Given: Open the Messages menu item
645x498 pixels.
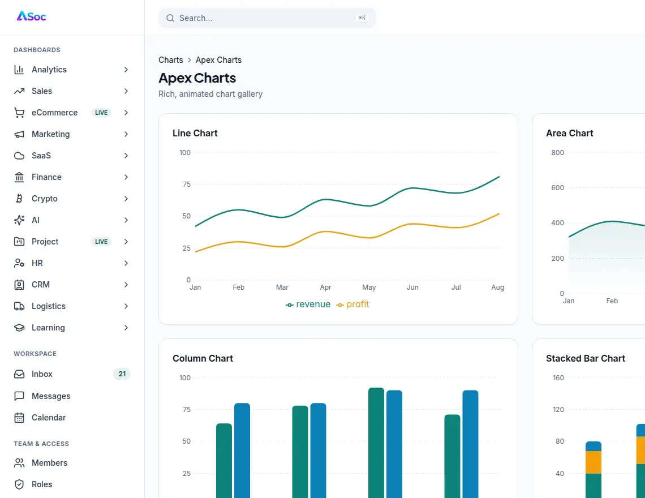Looking at the screenshot, I should pyautogui.click(x=72, y=396).
